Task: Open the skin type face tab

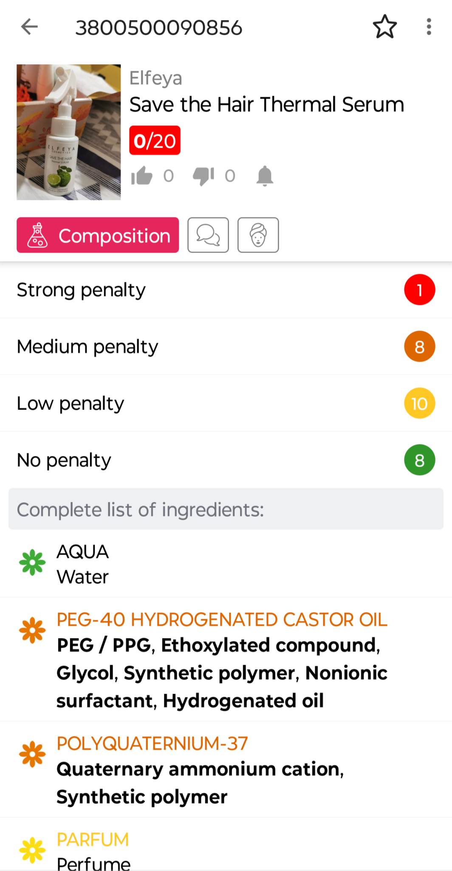Action: [x=258, y=235]
